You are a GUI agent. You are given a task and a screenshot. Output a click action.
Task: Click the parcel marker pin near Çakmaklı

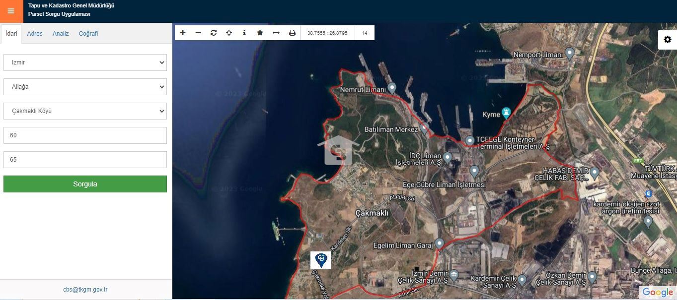(x=321, y=260)
